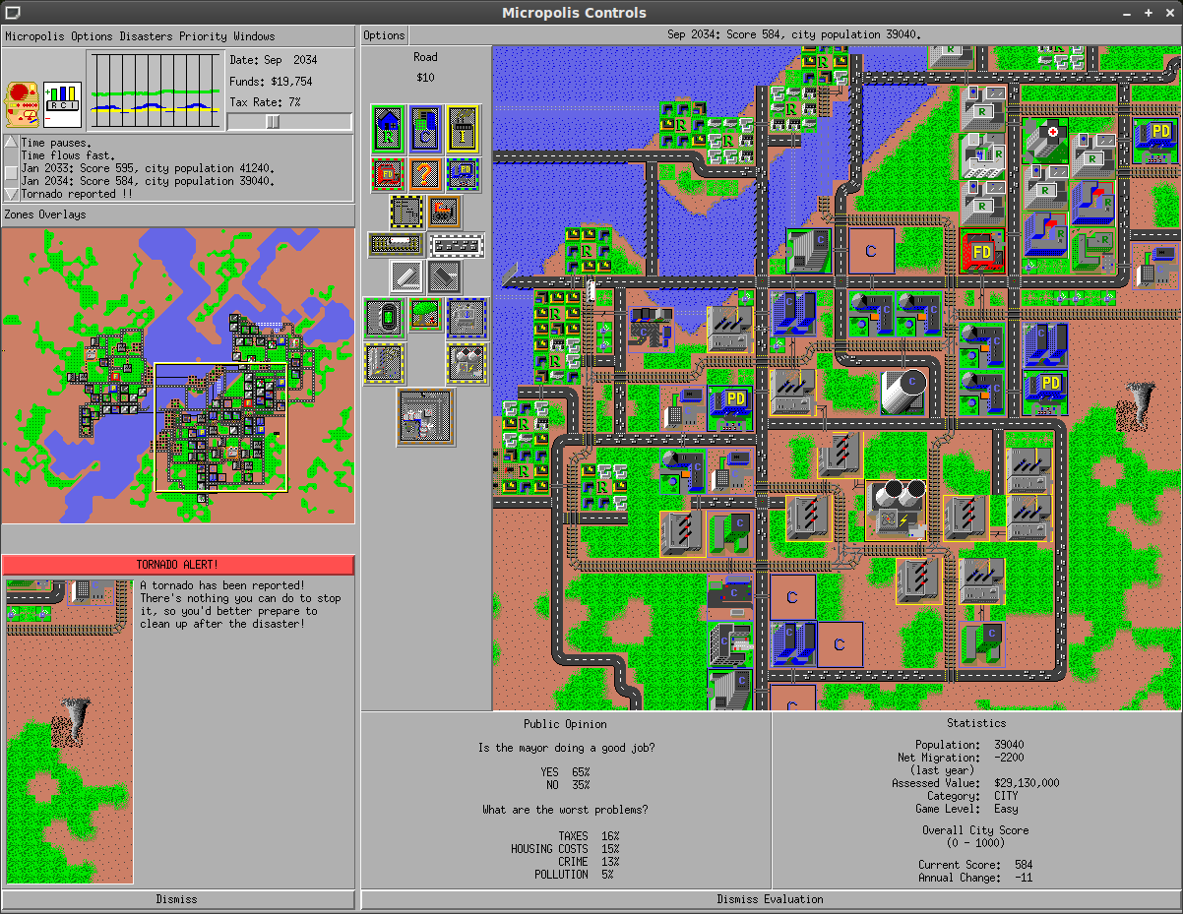
Task: Dismiss the city Evaluation report
Action: [771, 898]
